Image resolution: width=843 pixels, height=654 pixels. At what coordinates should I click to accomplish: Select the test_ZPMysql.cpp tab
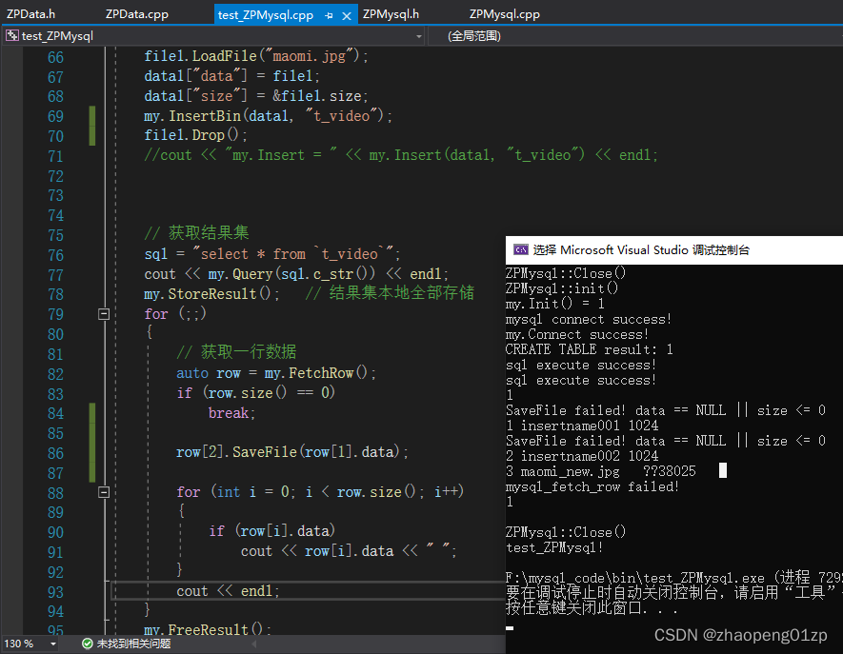(266, 15)
